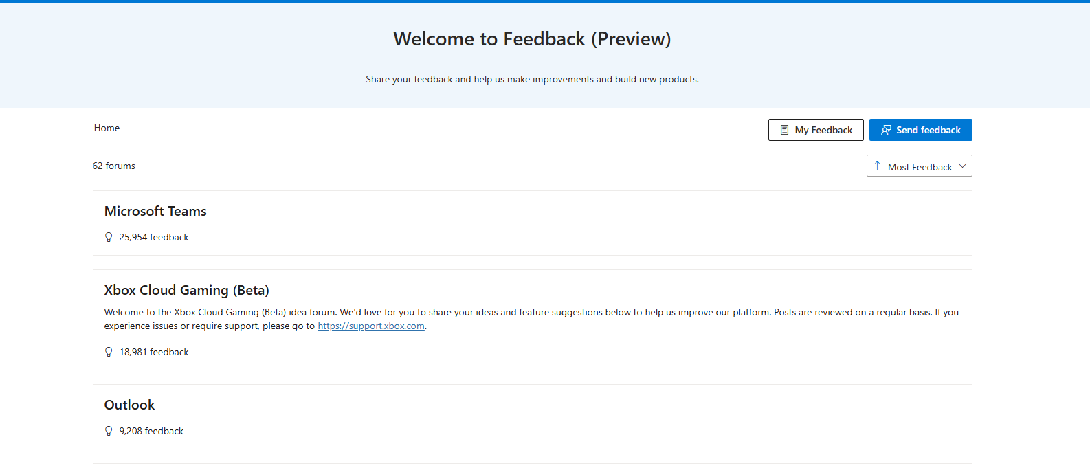Click the Home breadcrumb link

107,128
